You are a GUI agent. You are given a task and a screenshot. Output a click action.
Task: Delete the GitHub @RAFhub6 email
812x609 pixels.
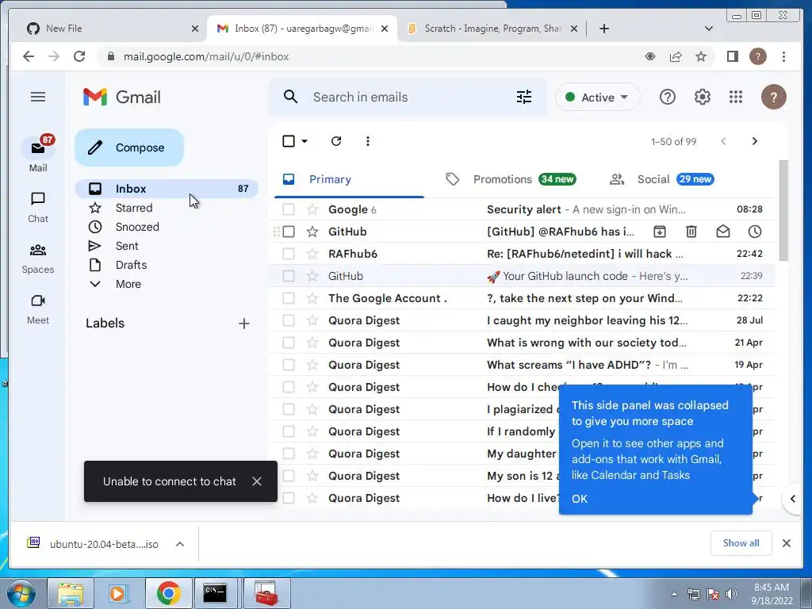tap(691, 232)
